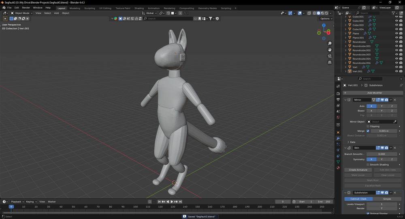Viewport: 405px width, 219px height.
Task: Click the viewport zoom magnifier icon
Action: [330, 43]
